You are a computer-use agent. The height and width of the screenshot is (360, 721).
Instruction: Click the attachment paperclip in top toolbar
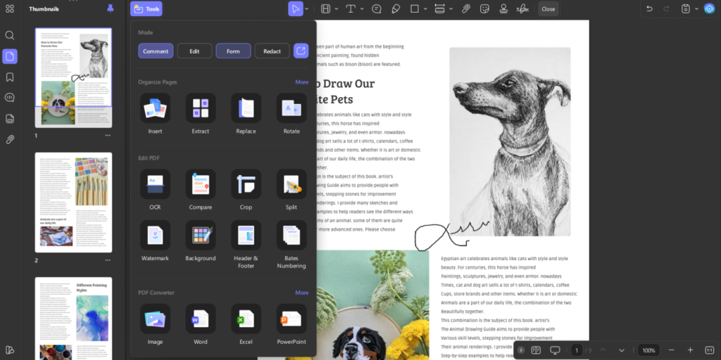(x=465, y=9)
